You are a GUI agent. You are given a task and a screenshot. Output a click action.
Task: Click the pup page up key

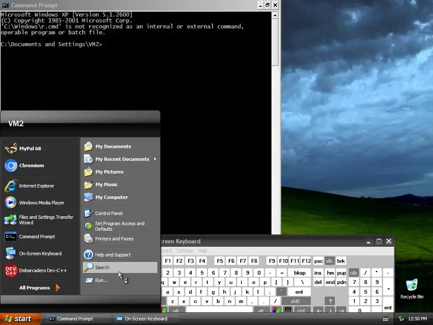click(x=342, y=273)
